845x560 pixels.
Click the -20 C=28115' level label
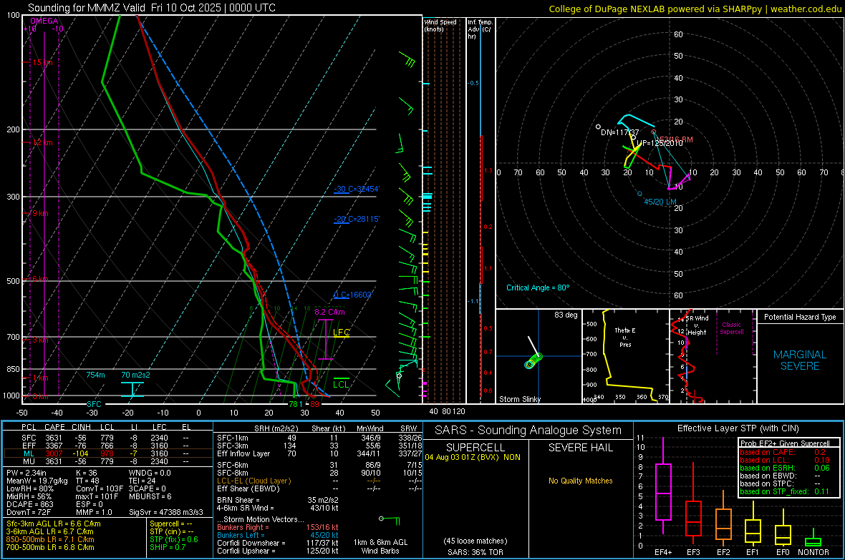pyautogui.click(x=356, y=219)
